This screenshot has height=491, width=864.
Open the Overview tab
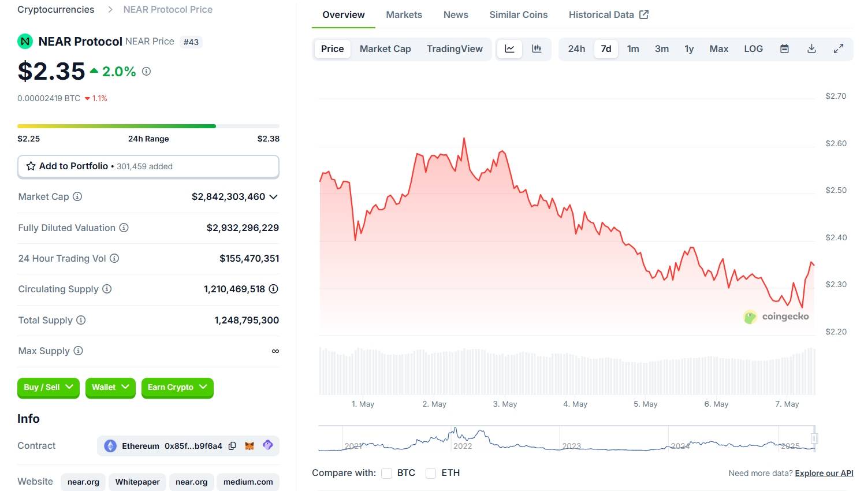344,14
